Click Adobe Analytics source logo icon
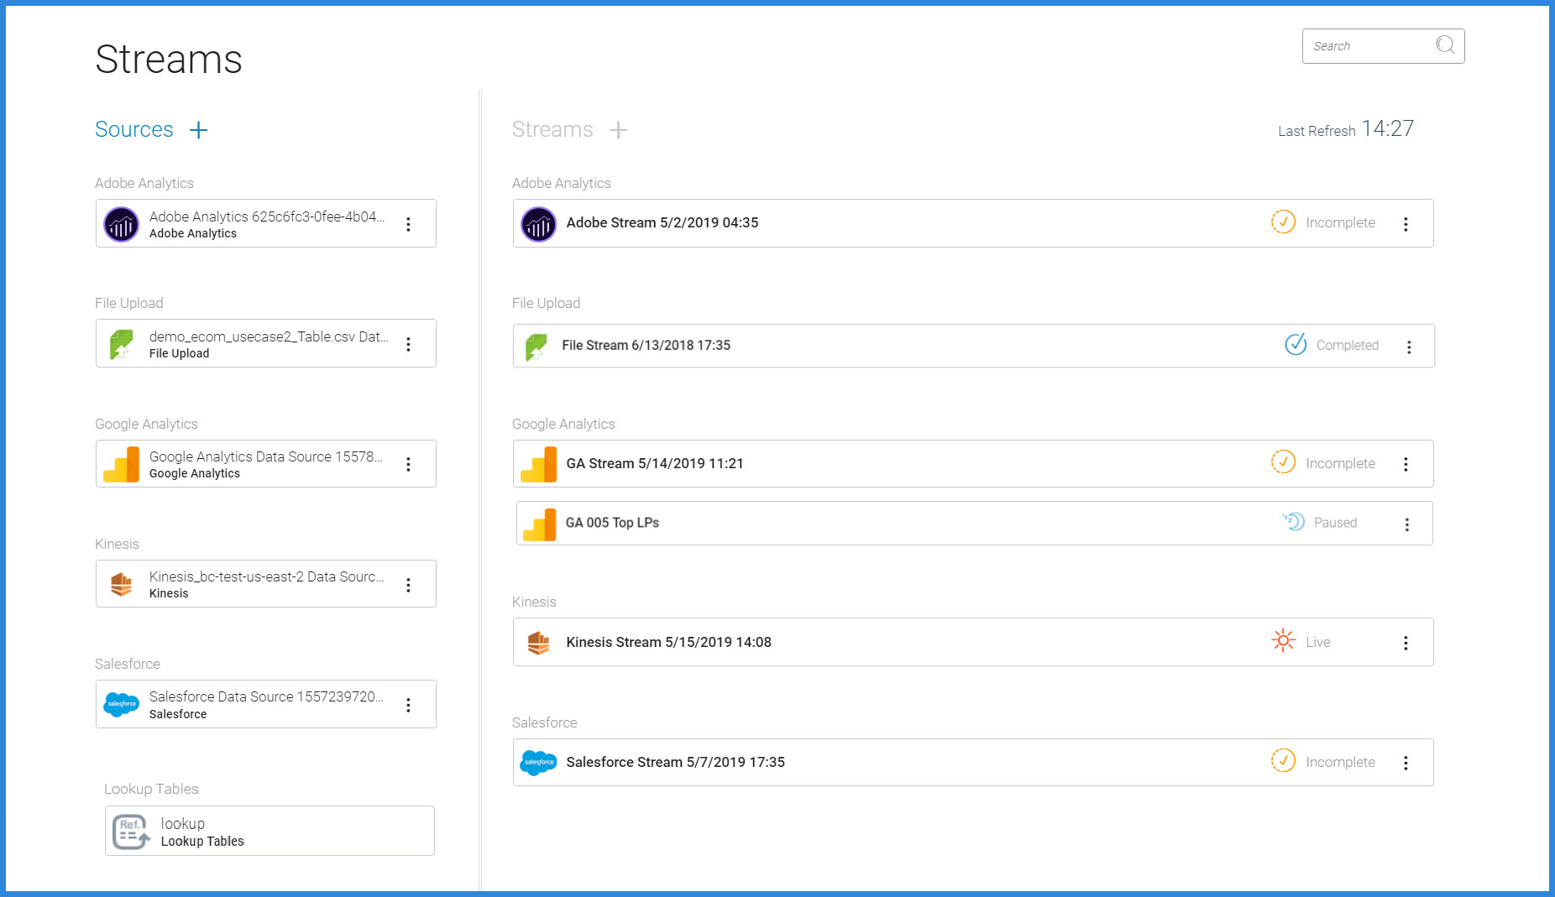This screenshot has height=897, width=1555. (x=121, y=224)
